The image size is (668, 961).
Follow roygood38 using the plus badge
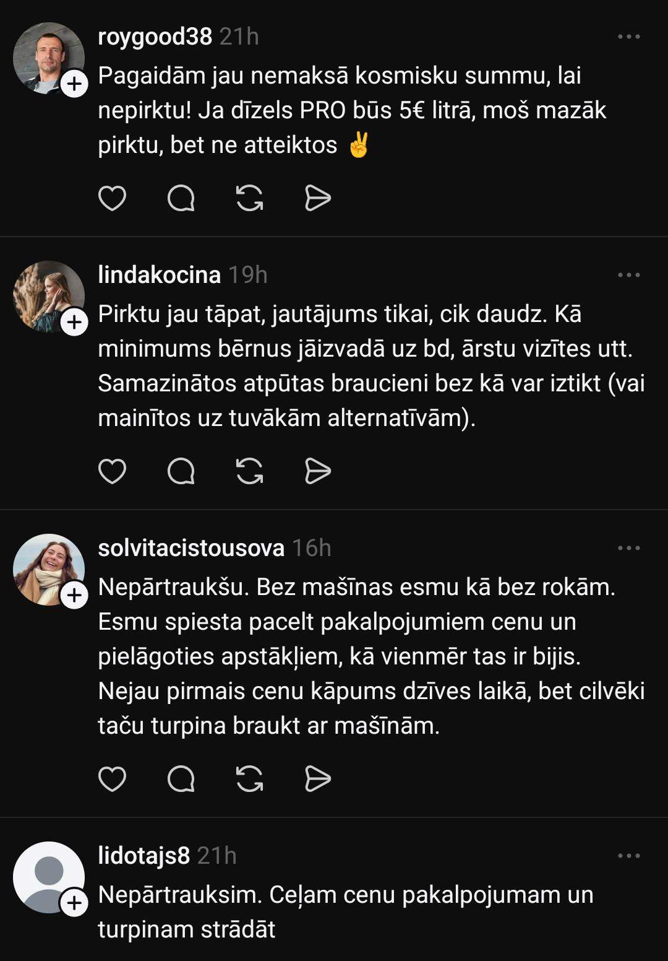pos(74,84)
